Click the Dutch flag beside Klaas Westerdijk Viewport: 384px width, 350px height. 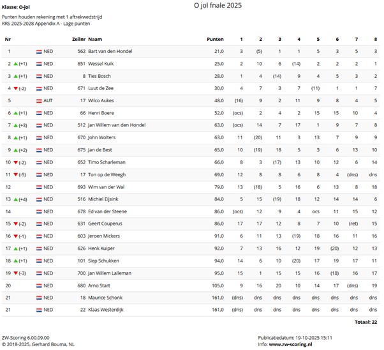click(38, 310)
